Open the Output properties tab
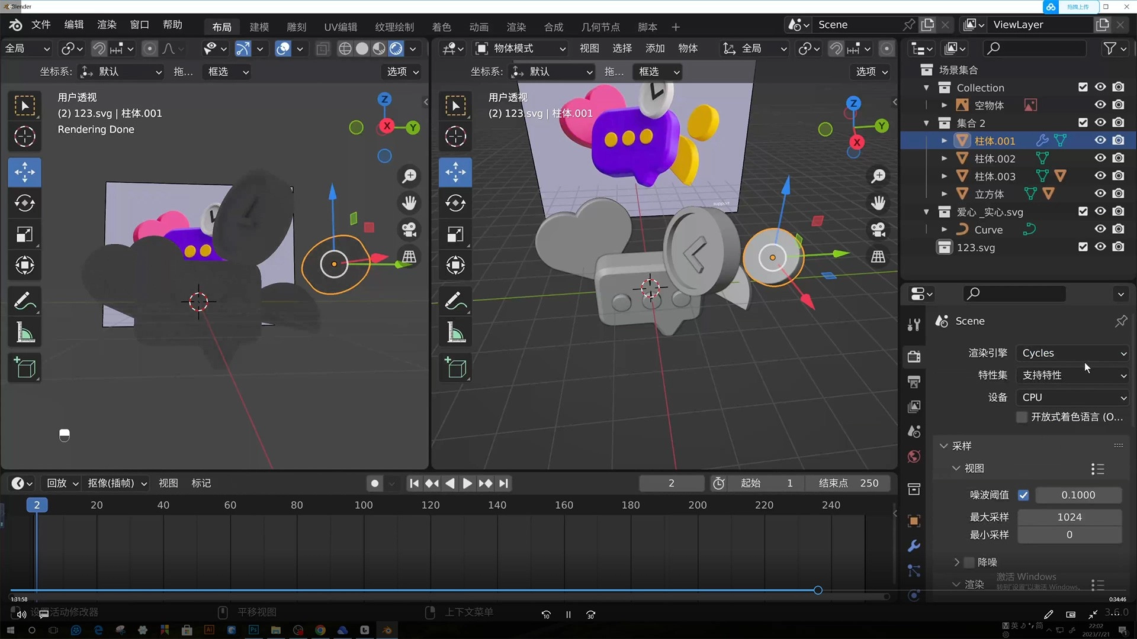Viewport: 1137px width, 639px height. pyautogui.click(x=914, y=382)
